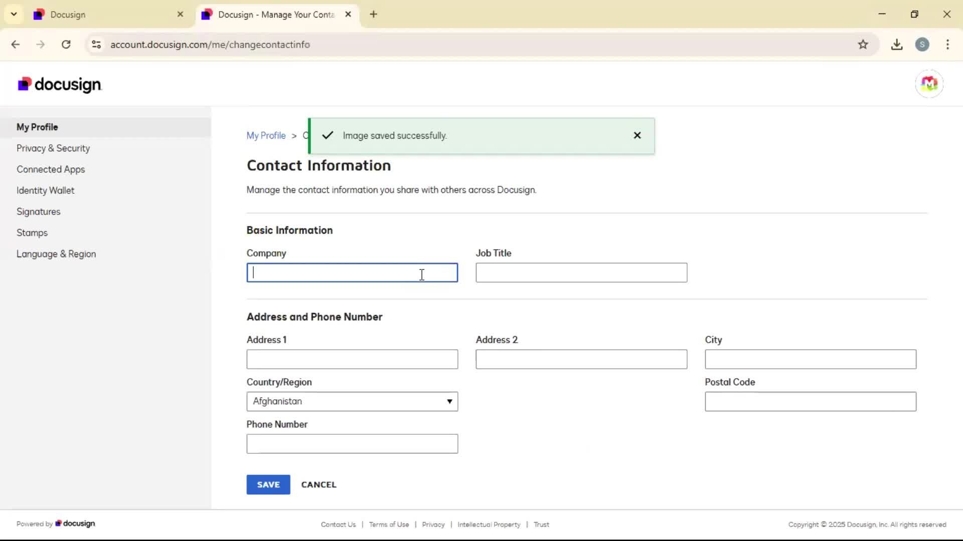The image size is (963, 541).
Task: Open Terms of Use footer link
Action: (x=389, y=524)
